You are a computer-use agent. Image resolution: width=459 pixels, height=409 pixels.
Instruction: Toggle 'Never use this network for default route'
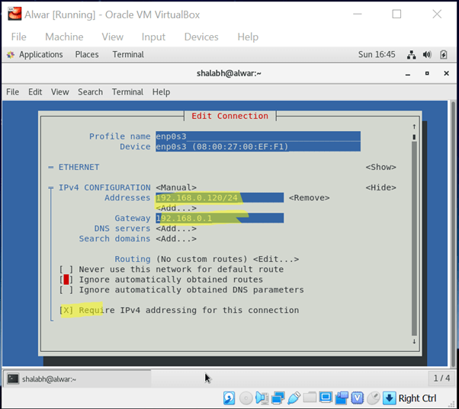(x=64, y=270)
